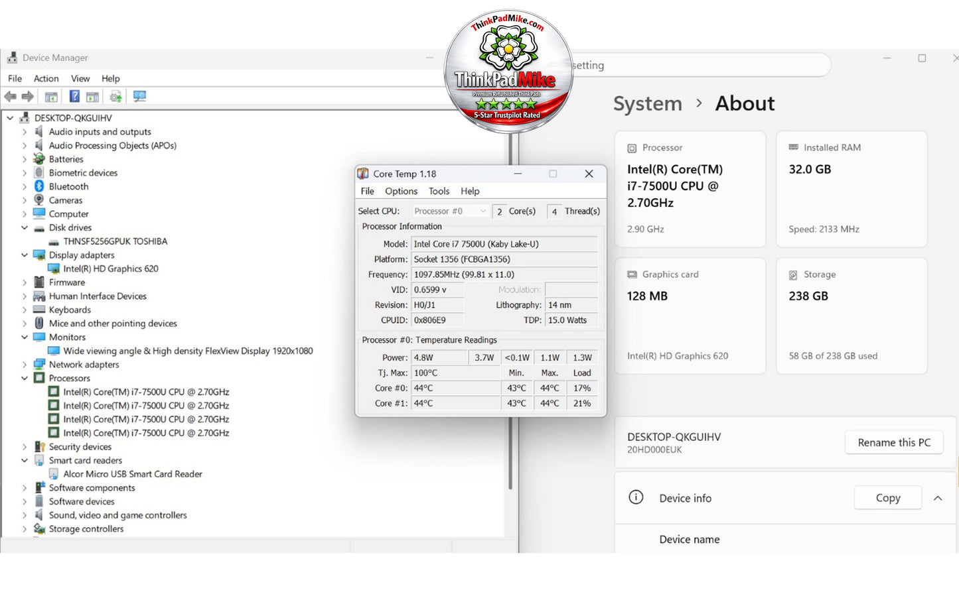Screen dimensions: 959x602
Task: Click the Scan for hardware changes icon
Action: [x=139, y=97]
